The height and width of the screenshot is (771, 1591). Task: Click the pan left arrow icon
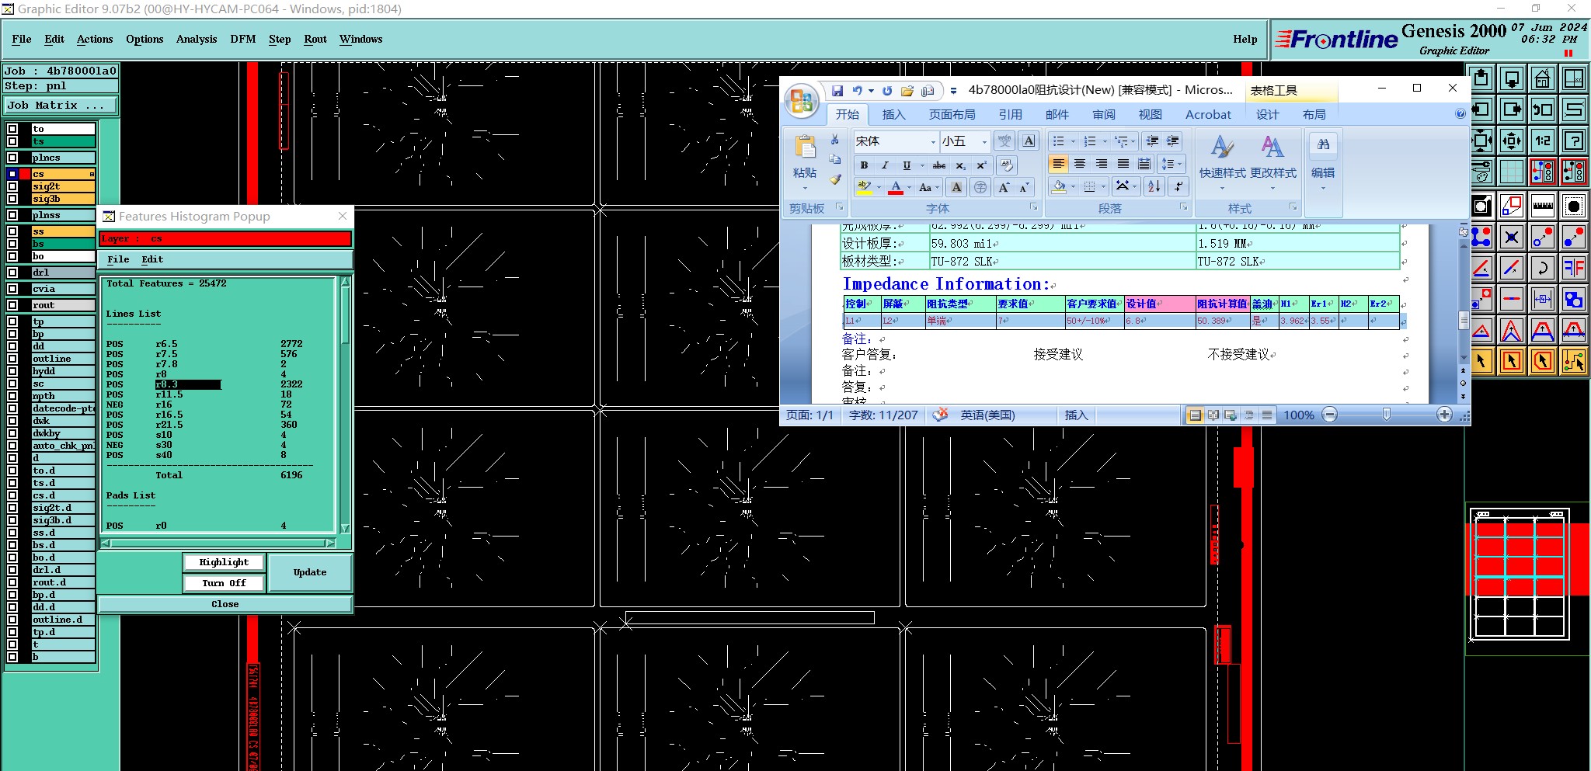pos(1481,109)
